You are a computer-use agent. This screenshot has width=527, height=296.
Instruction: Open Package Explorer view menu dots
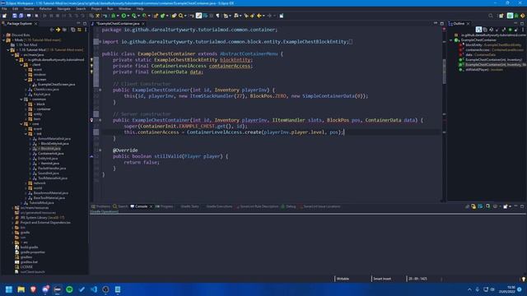[x=86, y=30]
